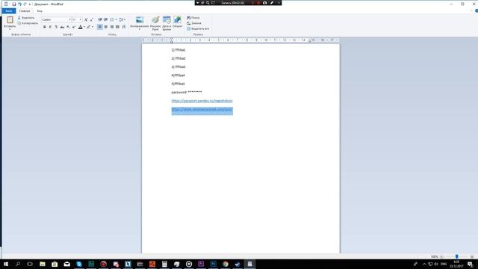Start a bulleted list with list icon
Screen dimensions: 478x269
point(112,19)
